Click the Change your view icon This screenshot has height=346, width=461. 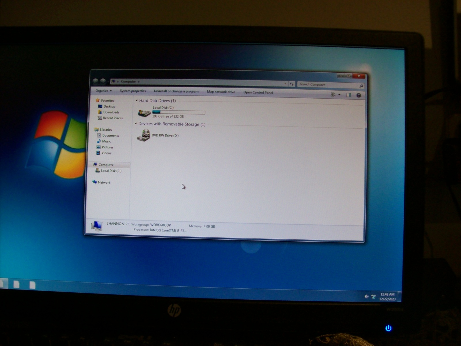point(333,94)
